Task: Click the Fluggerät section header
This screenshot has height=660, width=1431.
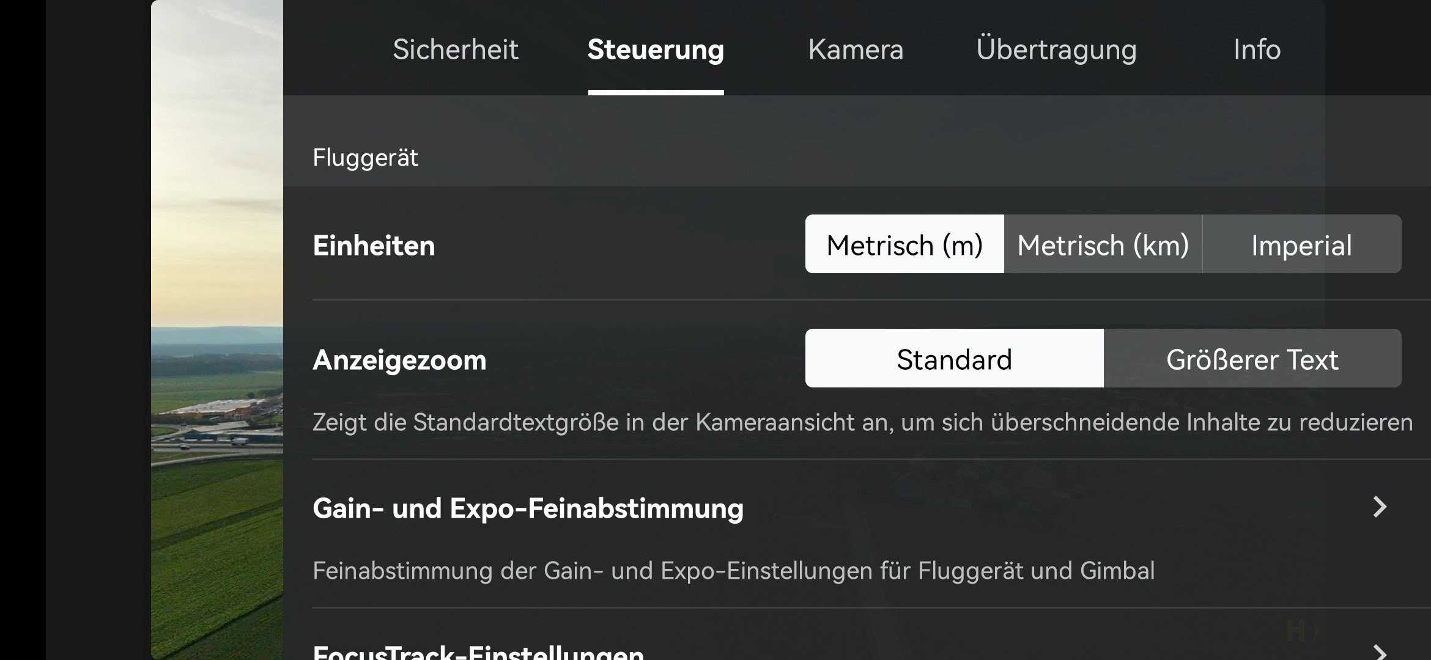Action: [365, 158]
